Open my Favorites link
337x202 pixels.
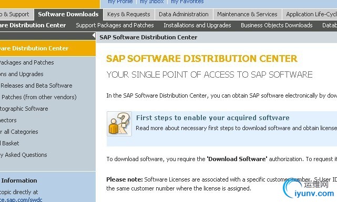click(187, 2)
